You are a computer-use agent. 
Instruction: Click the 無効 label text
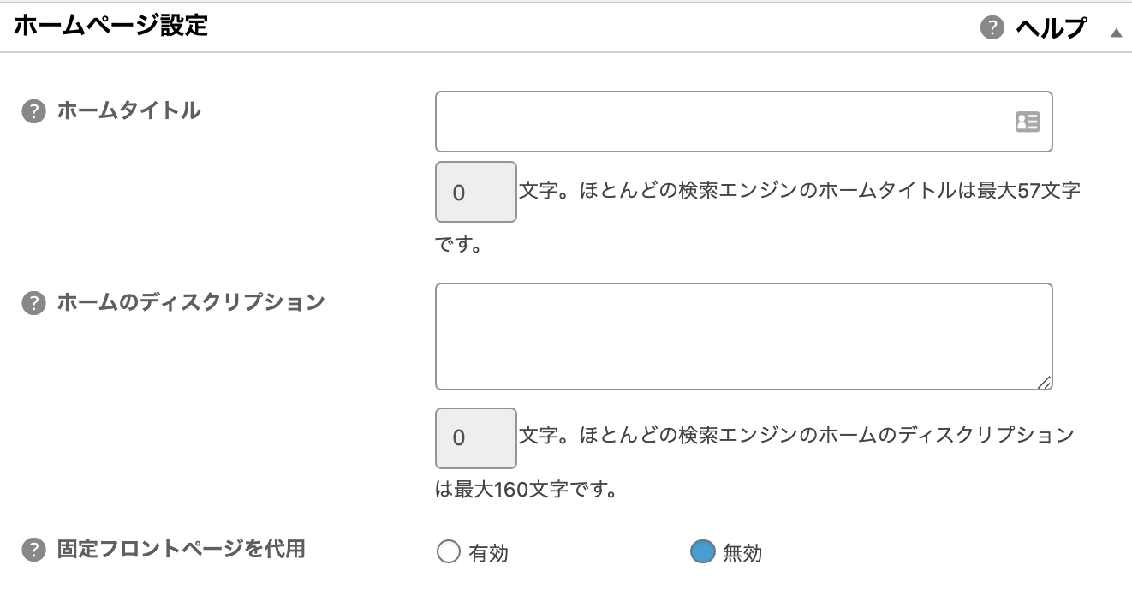click(x=742, y=553)
